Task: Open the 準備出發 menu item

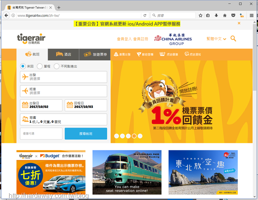Action: tap(122, 54)
